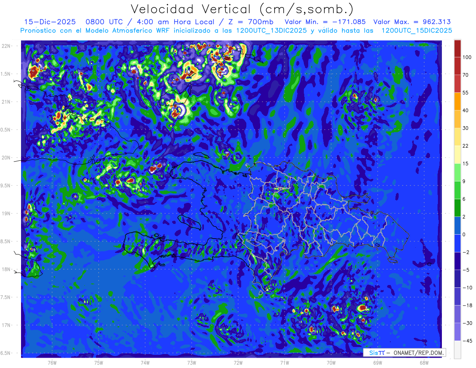Click the '73W' longitude label
This screenshot has width=476, height=368.
pos(192,363)
